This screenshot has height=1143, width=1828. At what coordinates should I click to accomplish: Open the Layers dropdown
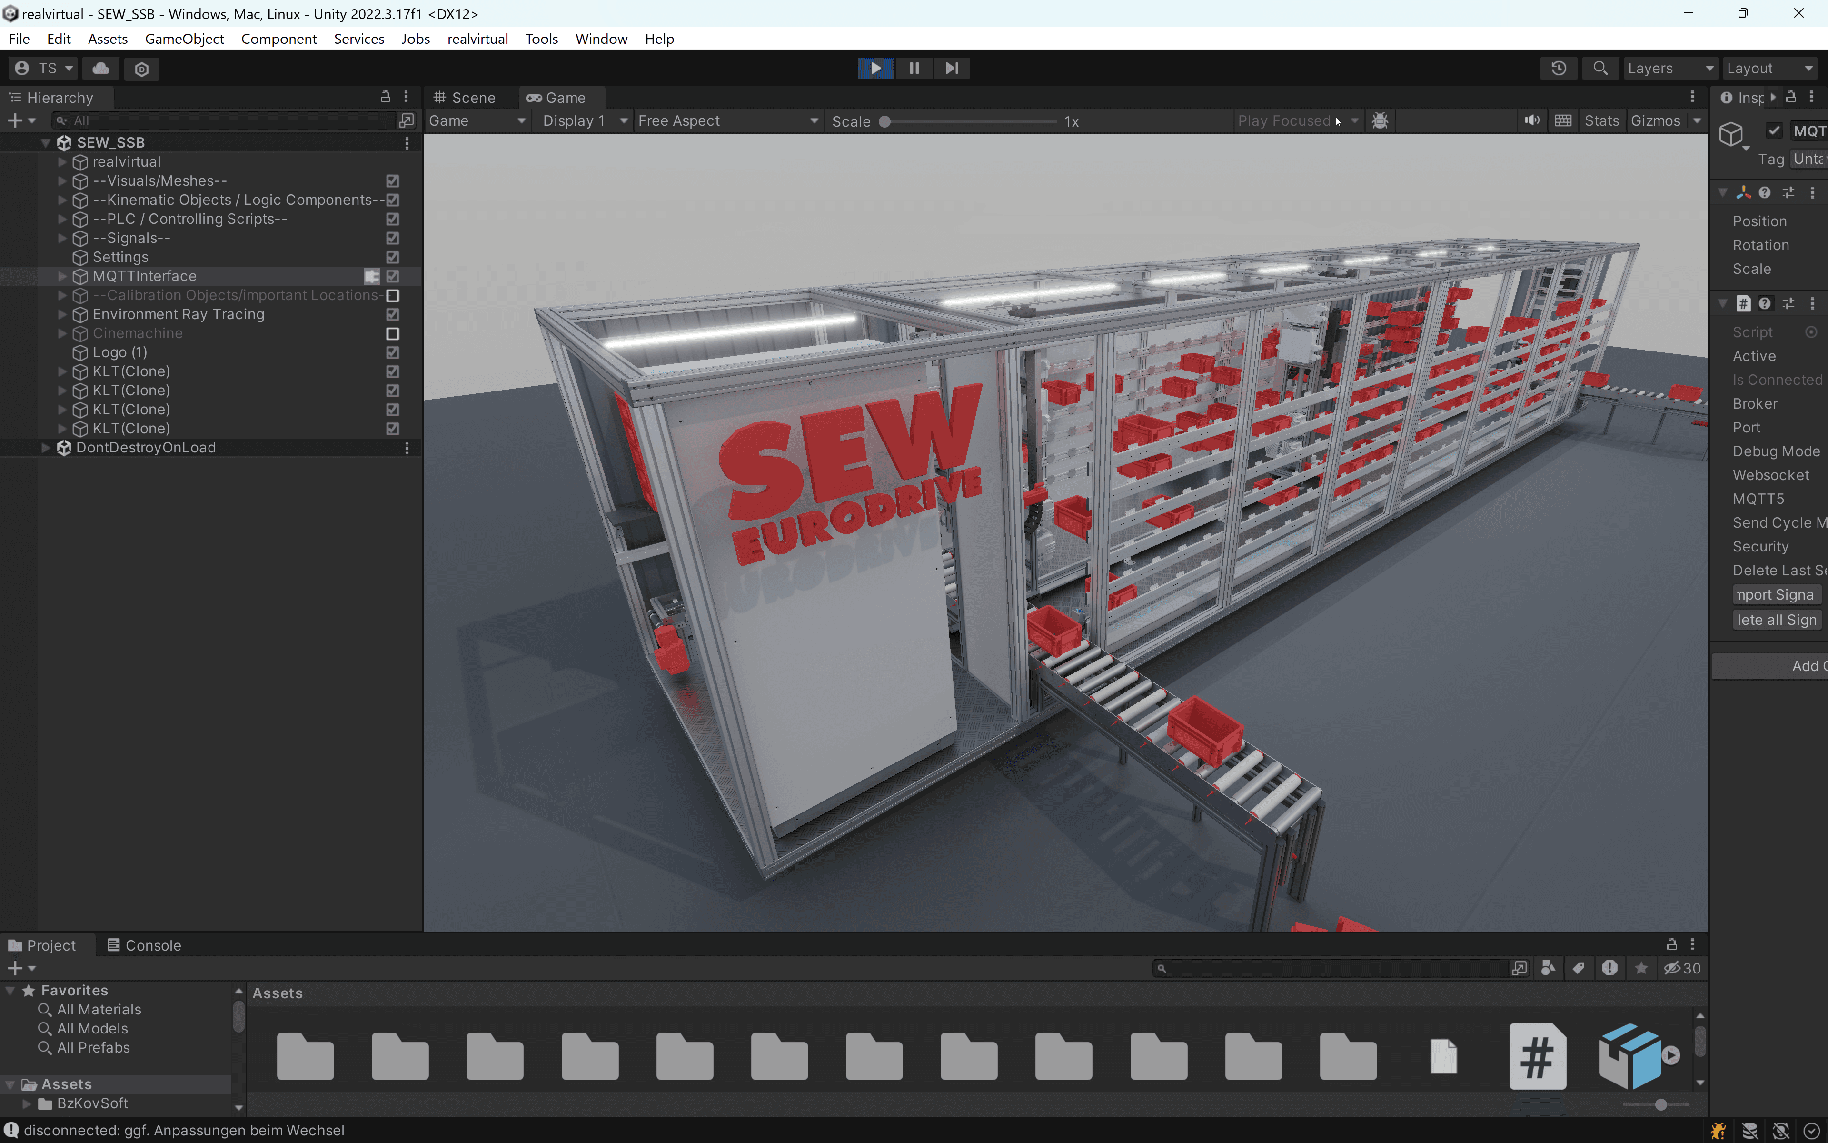(x=1670, y=68)
